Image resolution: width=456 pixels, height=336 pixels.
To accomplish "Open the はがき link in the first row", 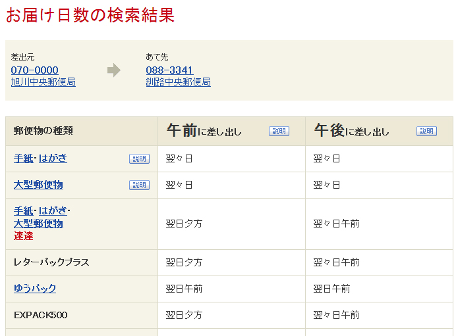I will coord(53,158).
